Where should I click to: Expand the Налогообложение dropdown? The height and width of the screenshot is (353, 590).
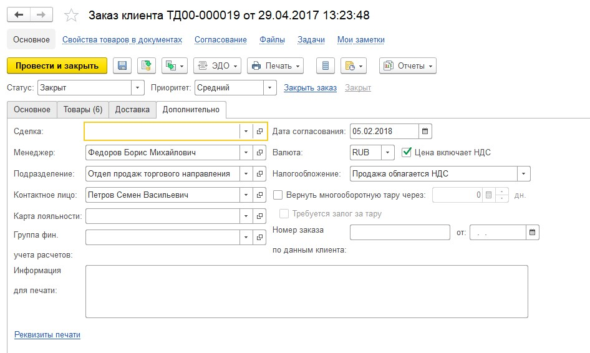[x=524, y=174]
